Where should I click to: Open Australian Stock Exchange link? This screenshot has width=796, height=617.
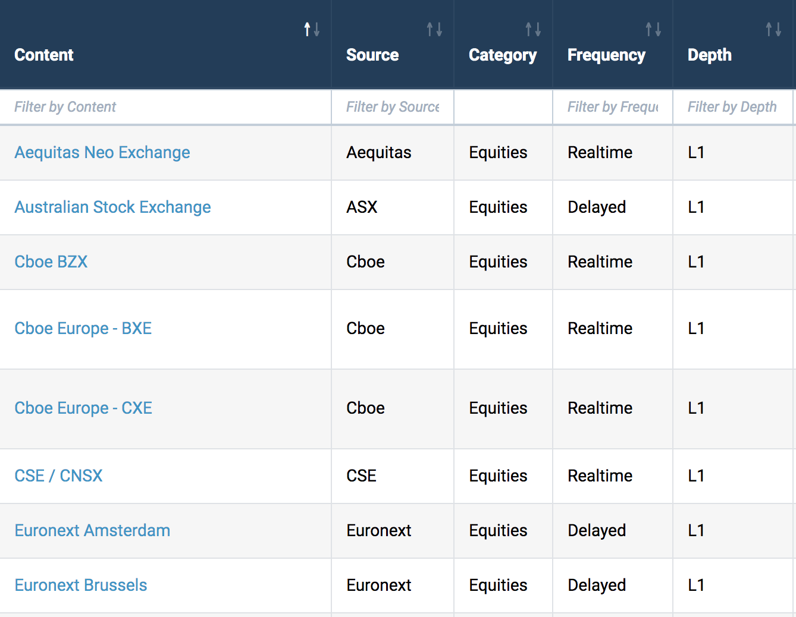(x=112, y=207)
